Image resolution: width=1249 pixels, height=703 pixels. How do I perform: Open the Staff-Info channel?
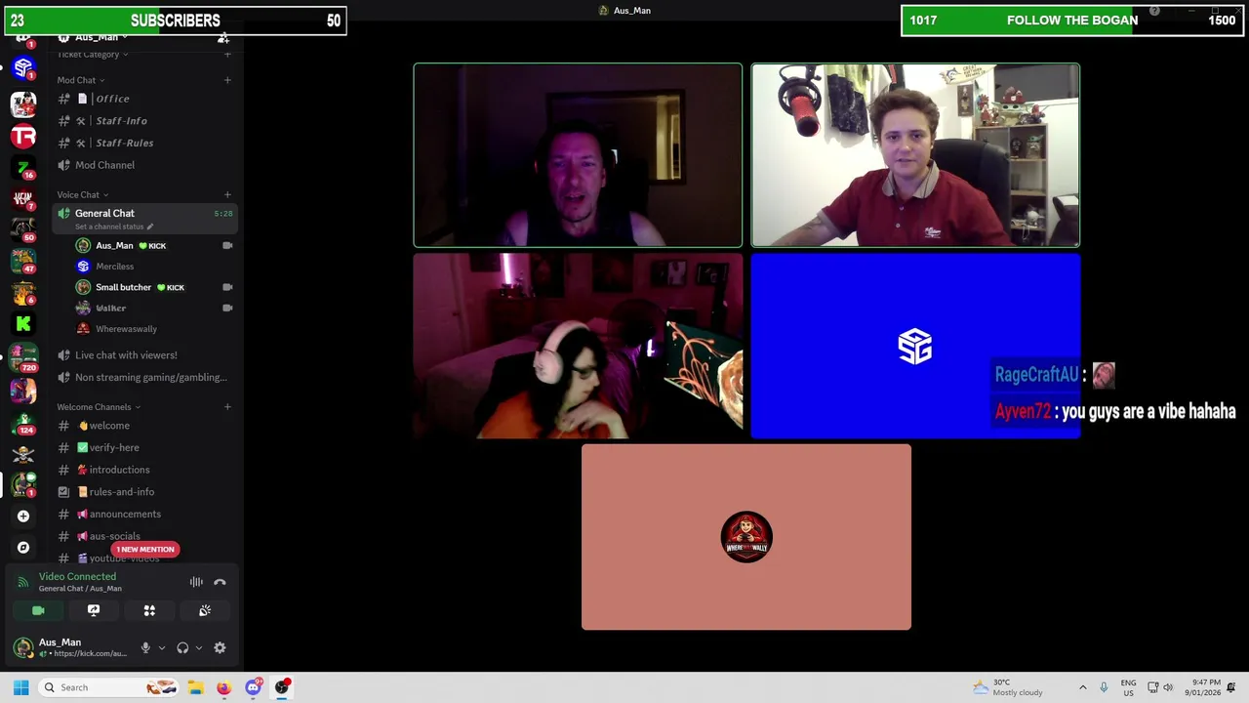144,120
